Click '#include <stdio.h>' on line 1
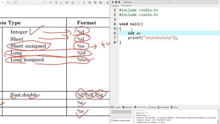Screen dimensions: 220x124 [139, 10]
